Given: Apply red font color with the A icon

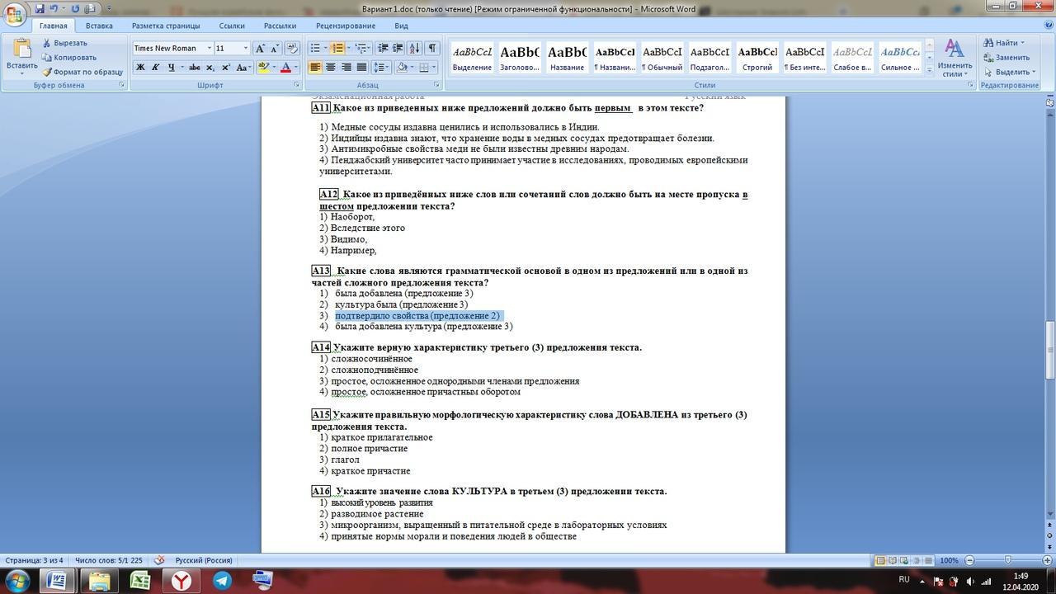Looking at the screenshot, I should coord(285,68).
